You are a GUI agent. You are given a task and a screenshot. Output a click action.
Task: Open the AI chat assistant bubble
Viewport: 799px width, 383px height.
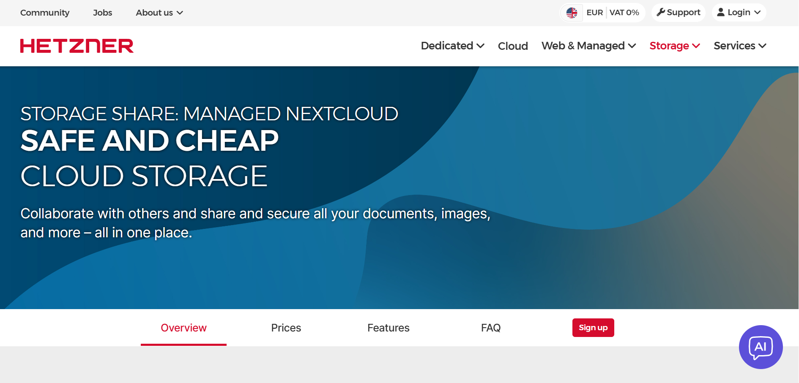tap(761, 347)
